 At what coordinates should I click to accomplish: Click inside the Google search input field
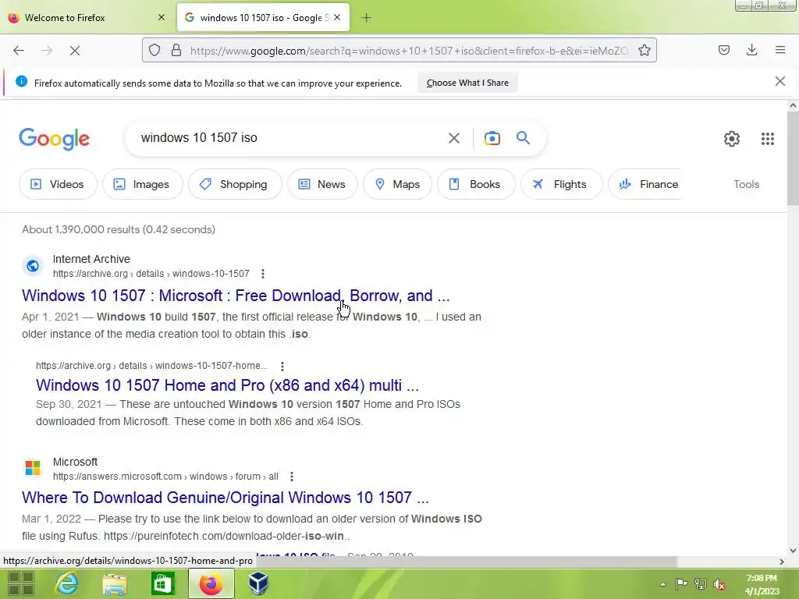coord(290,137)
